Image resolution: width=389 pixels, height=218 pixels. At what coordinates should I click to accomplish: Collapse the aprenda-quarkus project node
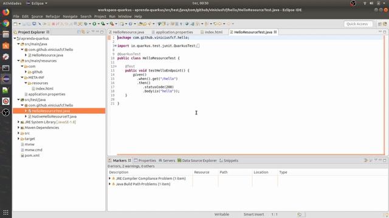click(15, 38)
